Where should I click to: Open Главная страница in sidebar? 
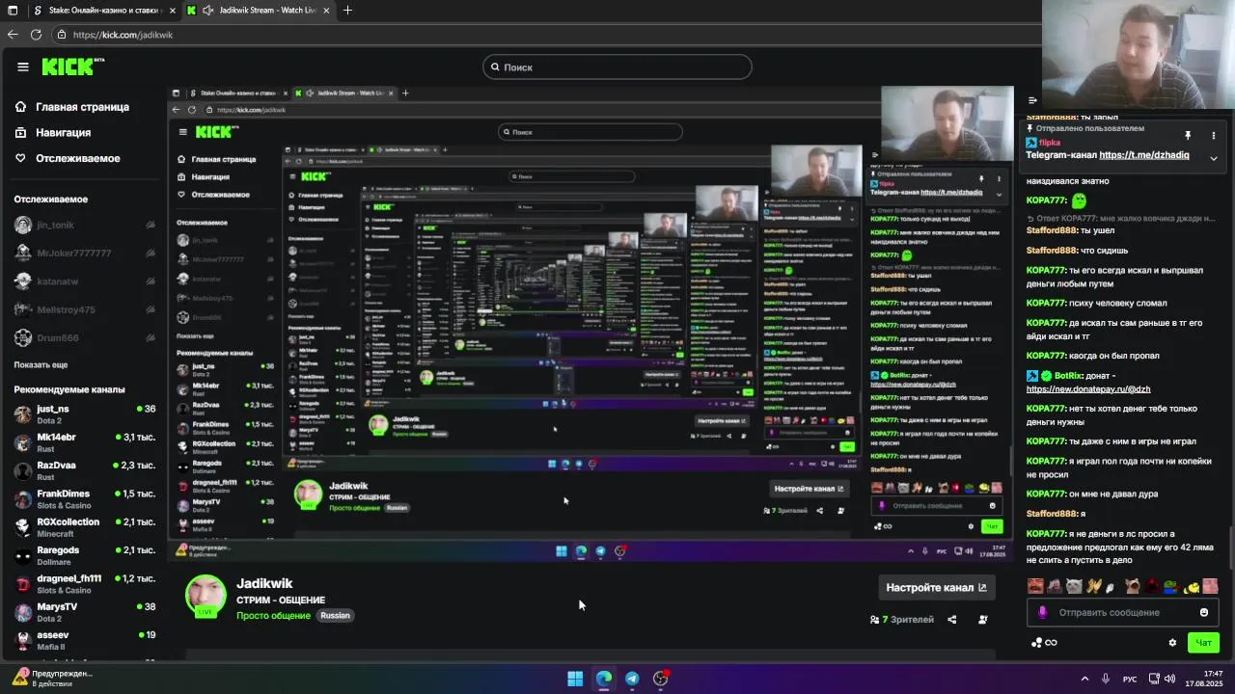[73, 107]
